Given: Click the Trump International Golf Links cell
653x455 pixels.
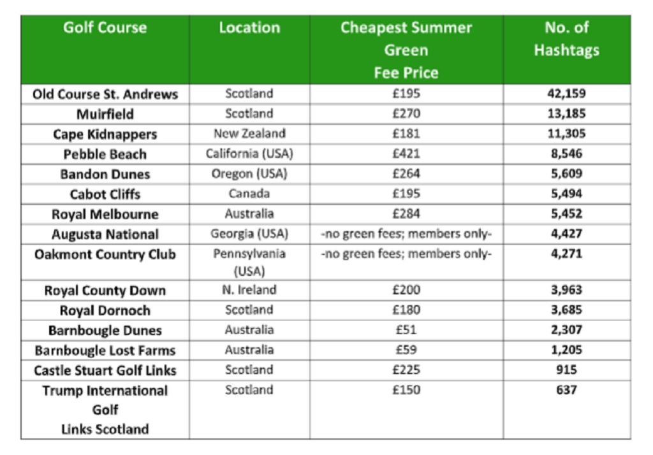Looking at the screenshot, I should (105, 410).
